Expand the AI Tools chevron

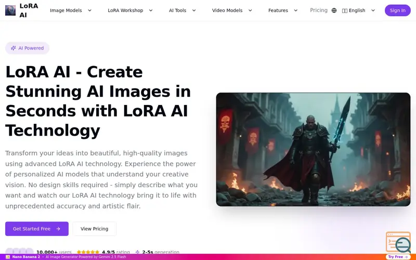tap(194, 10)
